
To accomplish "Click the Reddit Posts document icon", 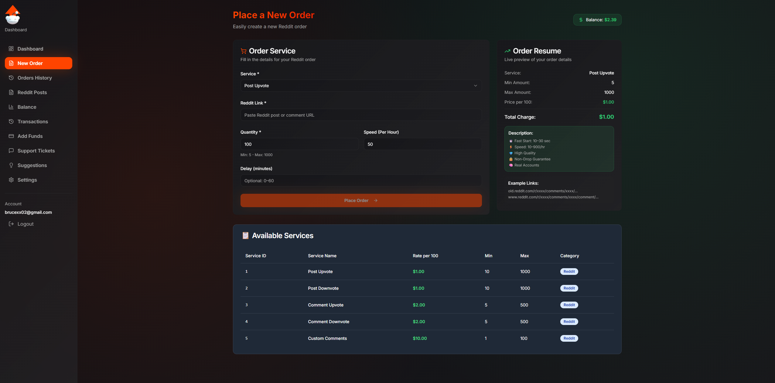I will coord(11,92).
